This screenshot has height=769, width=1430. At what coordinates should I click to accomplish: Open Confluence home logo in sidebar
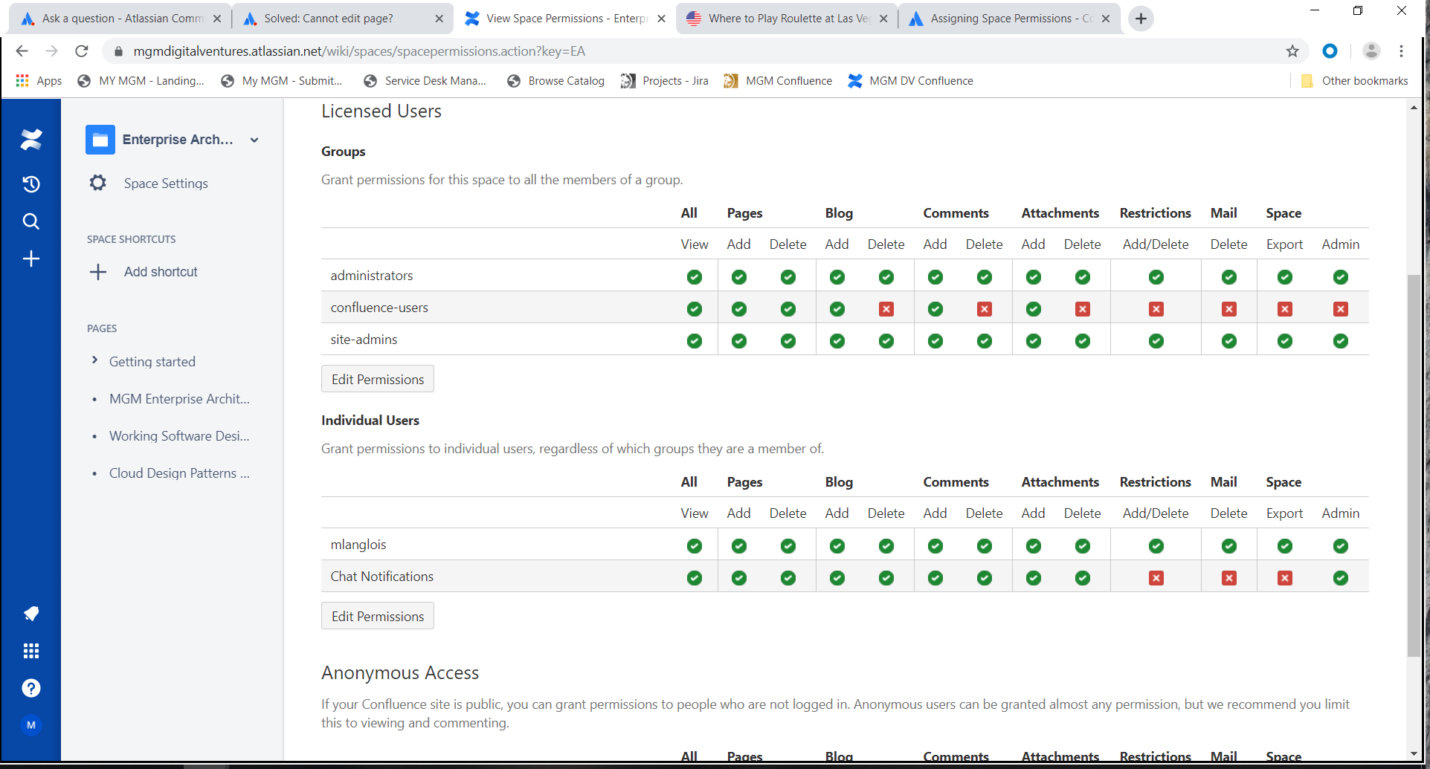pos(31,140)
